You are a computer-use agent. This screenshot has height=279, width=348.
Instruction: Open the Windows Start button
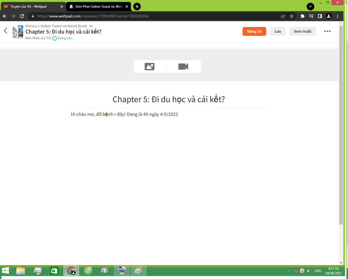[x=5, y=271]
